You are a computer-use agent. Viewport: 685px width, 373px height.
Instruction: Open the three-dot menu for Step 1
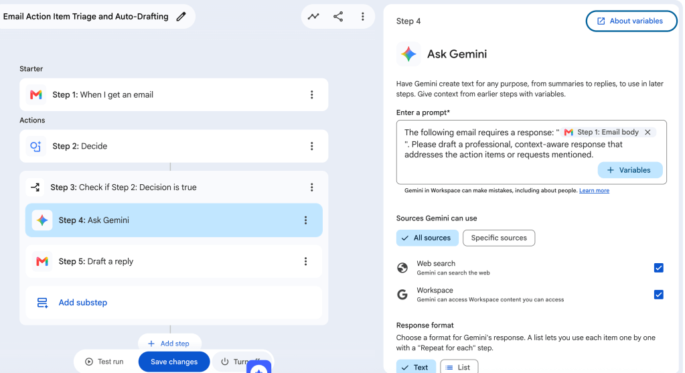point(311,95)
